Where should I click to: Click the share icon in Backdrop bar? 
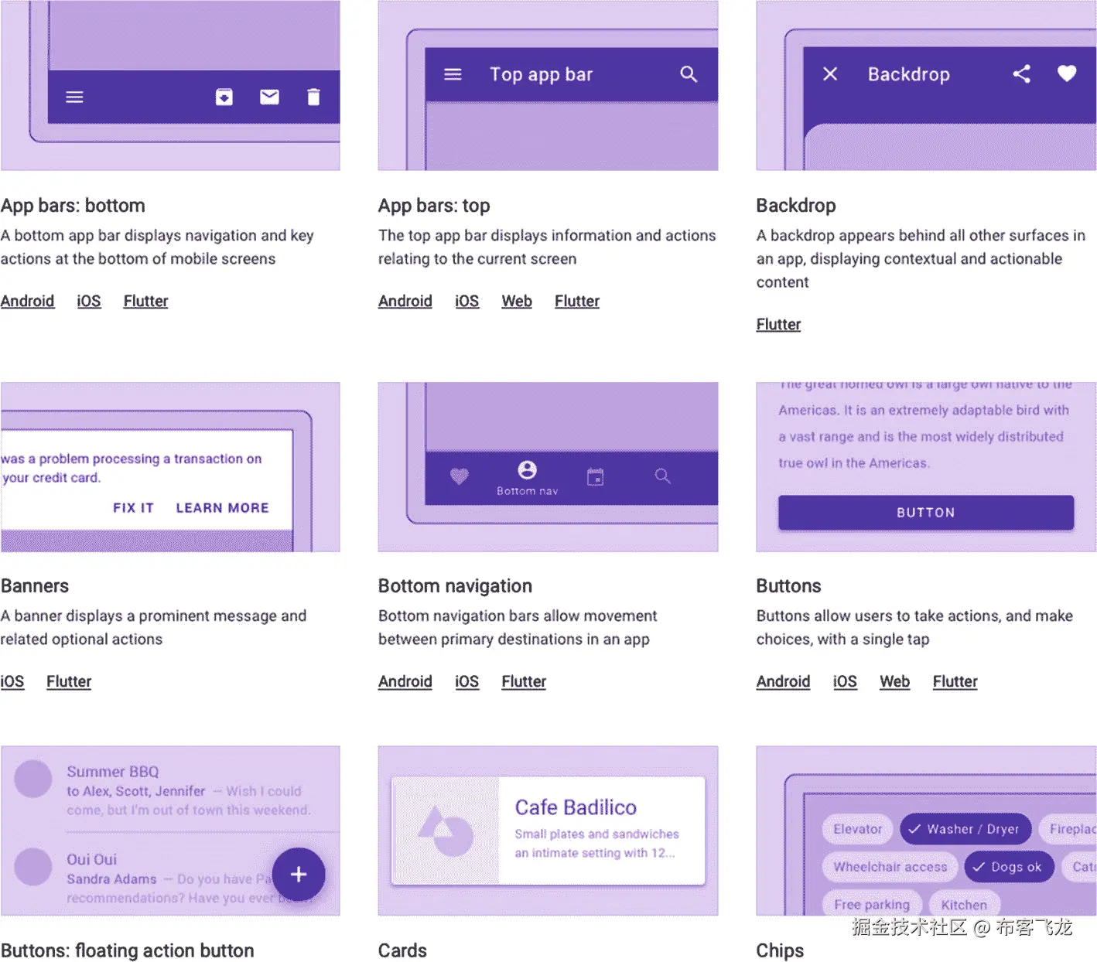coord(1022,73)
